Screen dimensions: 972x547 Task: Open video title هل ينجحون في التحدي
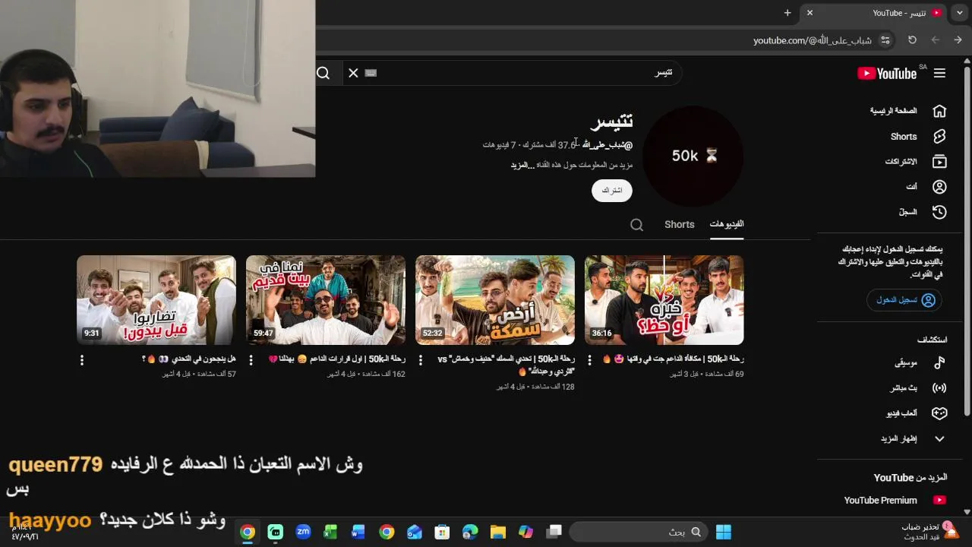click(x=189, y=359)
